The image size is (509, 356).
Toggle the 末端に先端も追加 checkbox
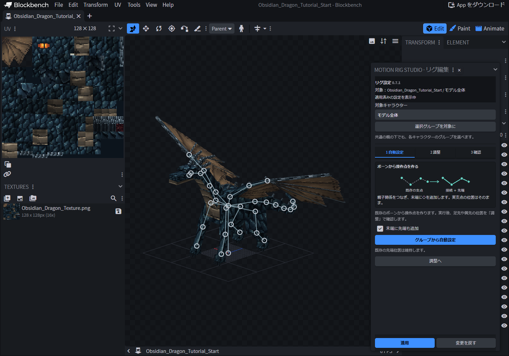click(380, 229)
